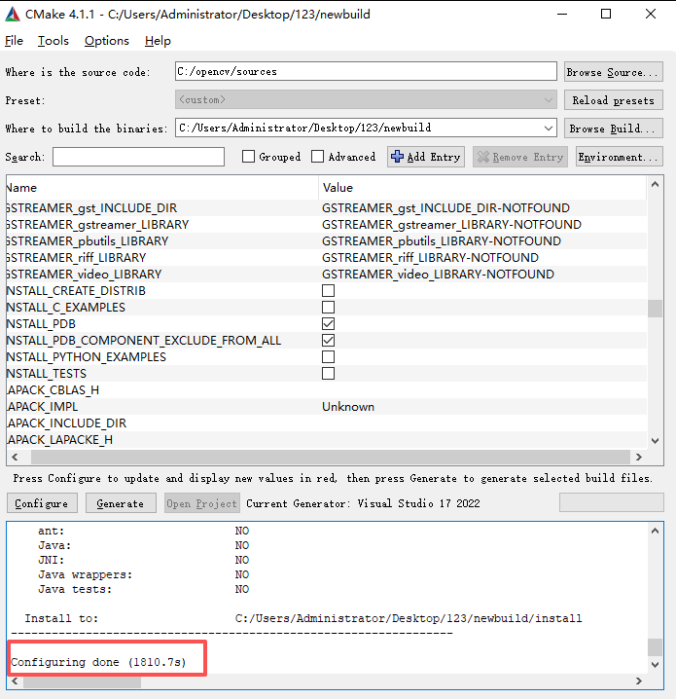Click the output log scroll up arrow
Screen dimensions: 676x699
coord(655,531)
